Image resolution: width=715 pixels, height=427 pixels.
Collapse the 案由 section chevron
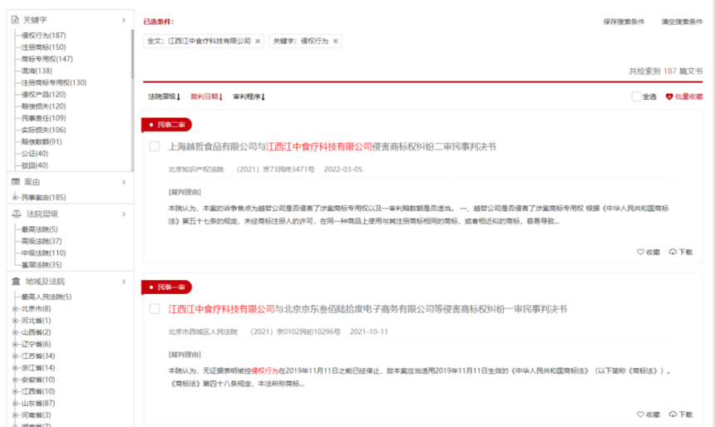(x=124, y=182)
